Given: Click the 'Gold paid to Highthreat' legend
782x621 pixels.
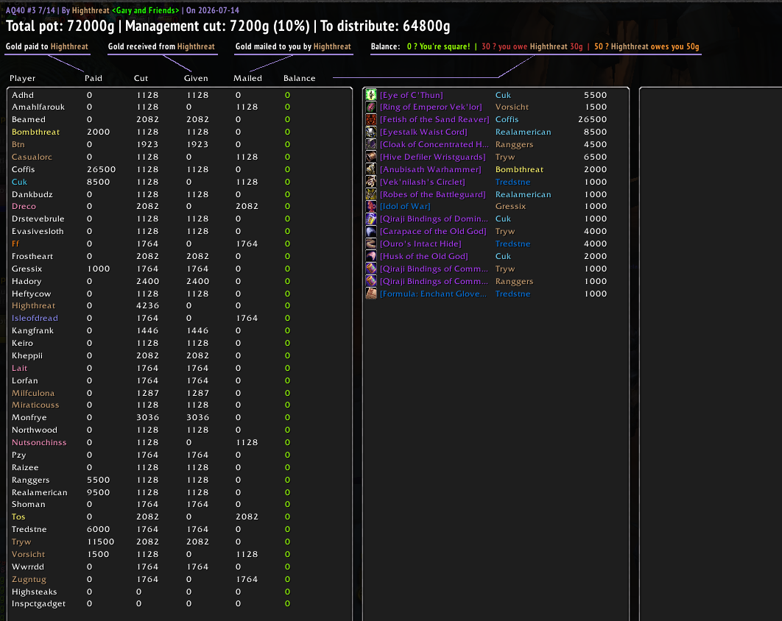Looking at the screenshot, I should pos(47,46).
